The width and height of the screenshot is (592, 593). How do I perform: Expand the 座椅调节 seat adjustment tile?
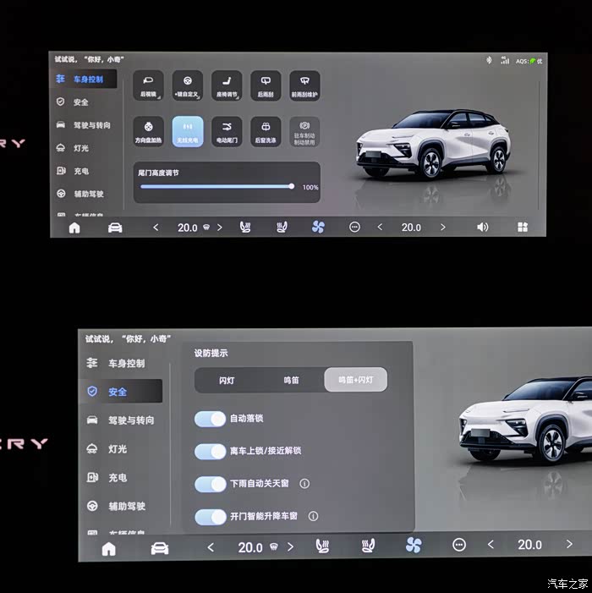coord(227,86)
